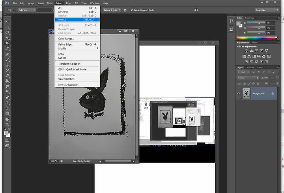Select the Eraser tool
This screenshot has height=193, width=284.
coord(7,76)
